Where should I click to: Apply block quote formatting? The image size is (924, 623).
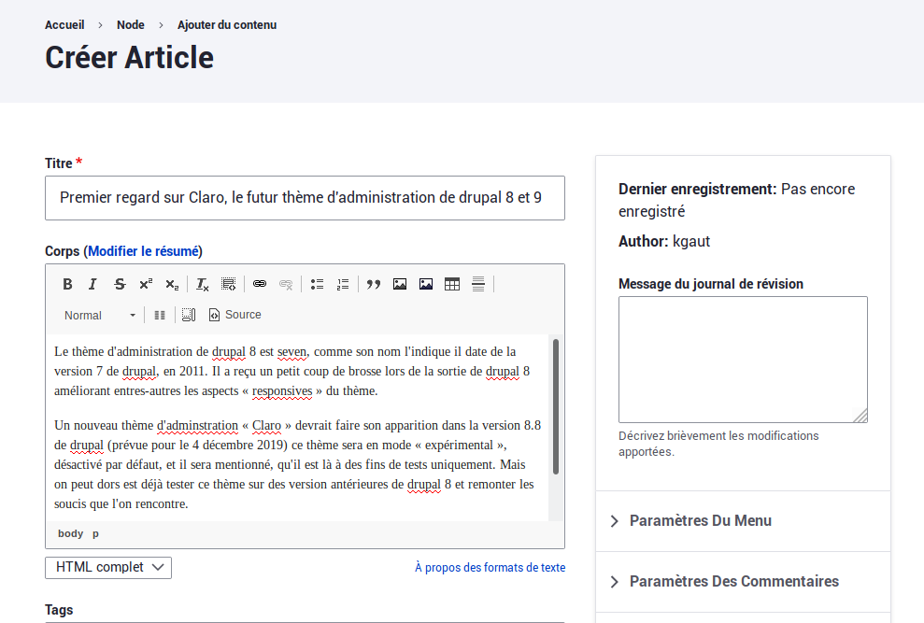(x=374, y=285)
